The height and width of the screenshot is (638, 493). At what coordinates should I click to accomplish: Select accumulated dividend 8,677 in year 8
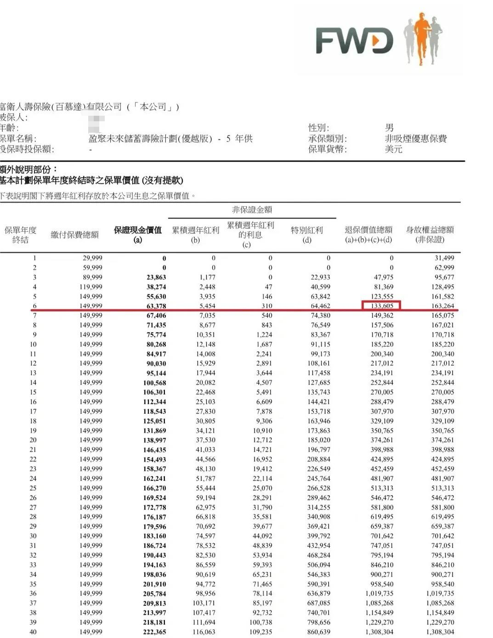tap(207, 325)
